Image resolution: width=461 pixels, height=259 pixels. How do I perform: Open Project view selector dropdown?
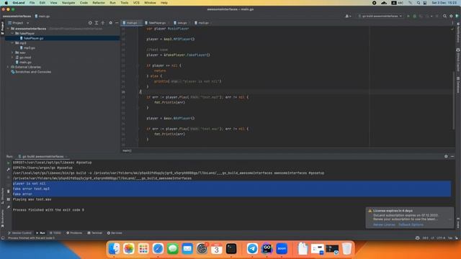(19, 23)
